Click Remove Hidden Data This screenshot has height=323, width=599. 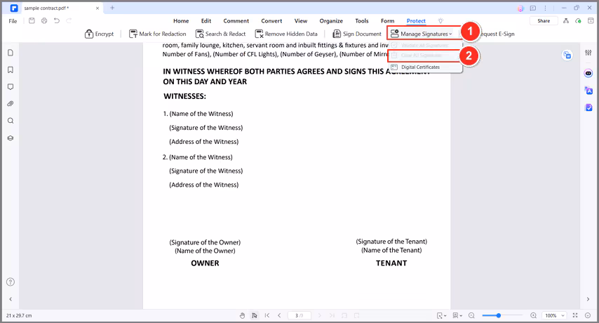(286, 34)
